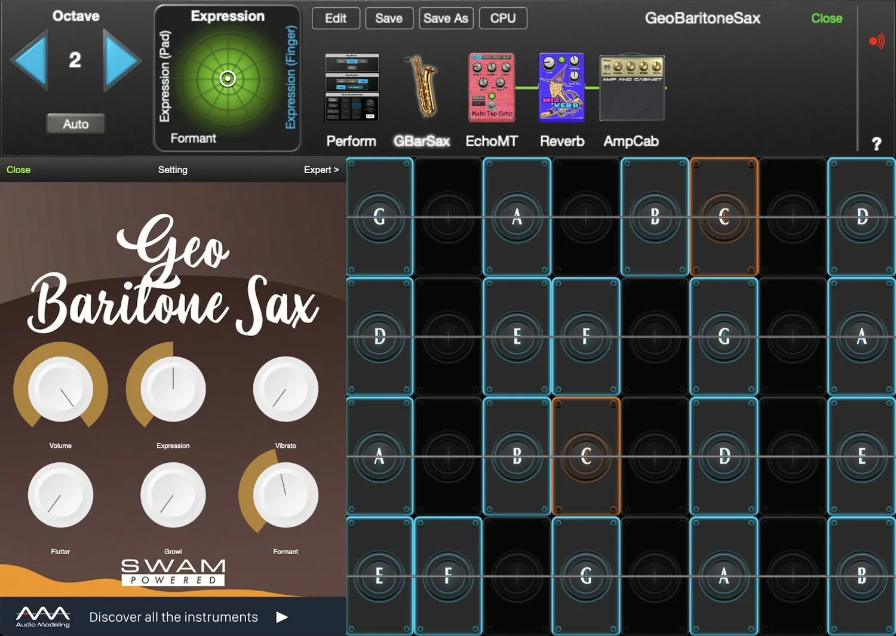The image size is (896, 636).
Task: Click the GeoBaritoneSax preset name
Action: tap(702, 19)
